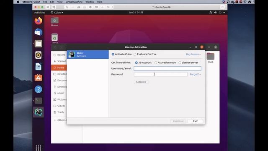Screen dimensions: 268x151
Task: Select Music in Files sidebar
Action: point(59,93)
